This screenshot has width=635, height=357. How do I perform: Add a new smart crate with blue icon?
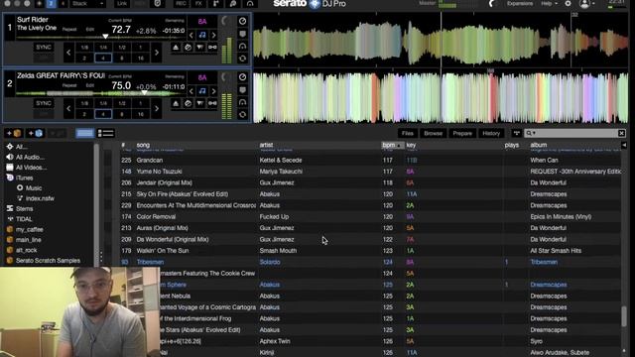pyautogui.click(x=36, y=133)
